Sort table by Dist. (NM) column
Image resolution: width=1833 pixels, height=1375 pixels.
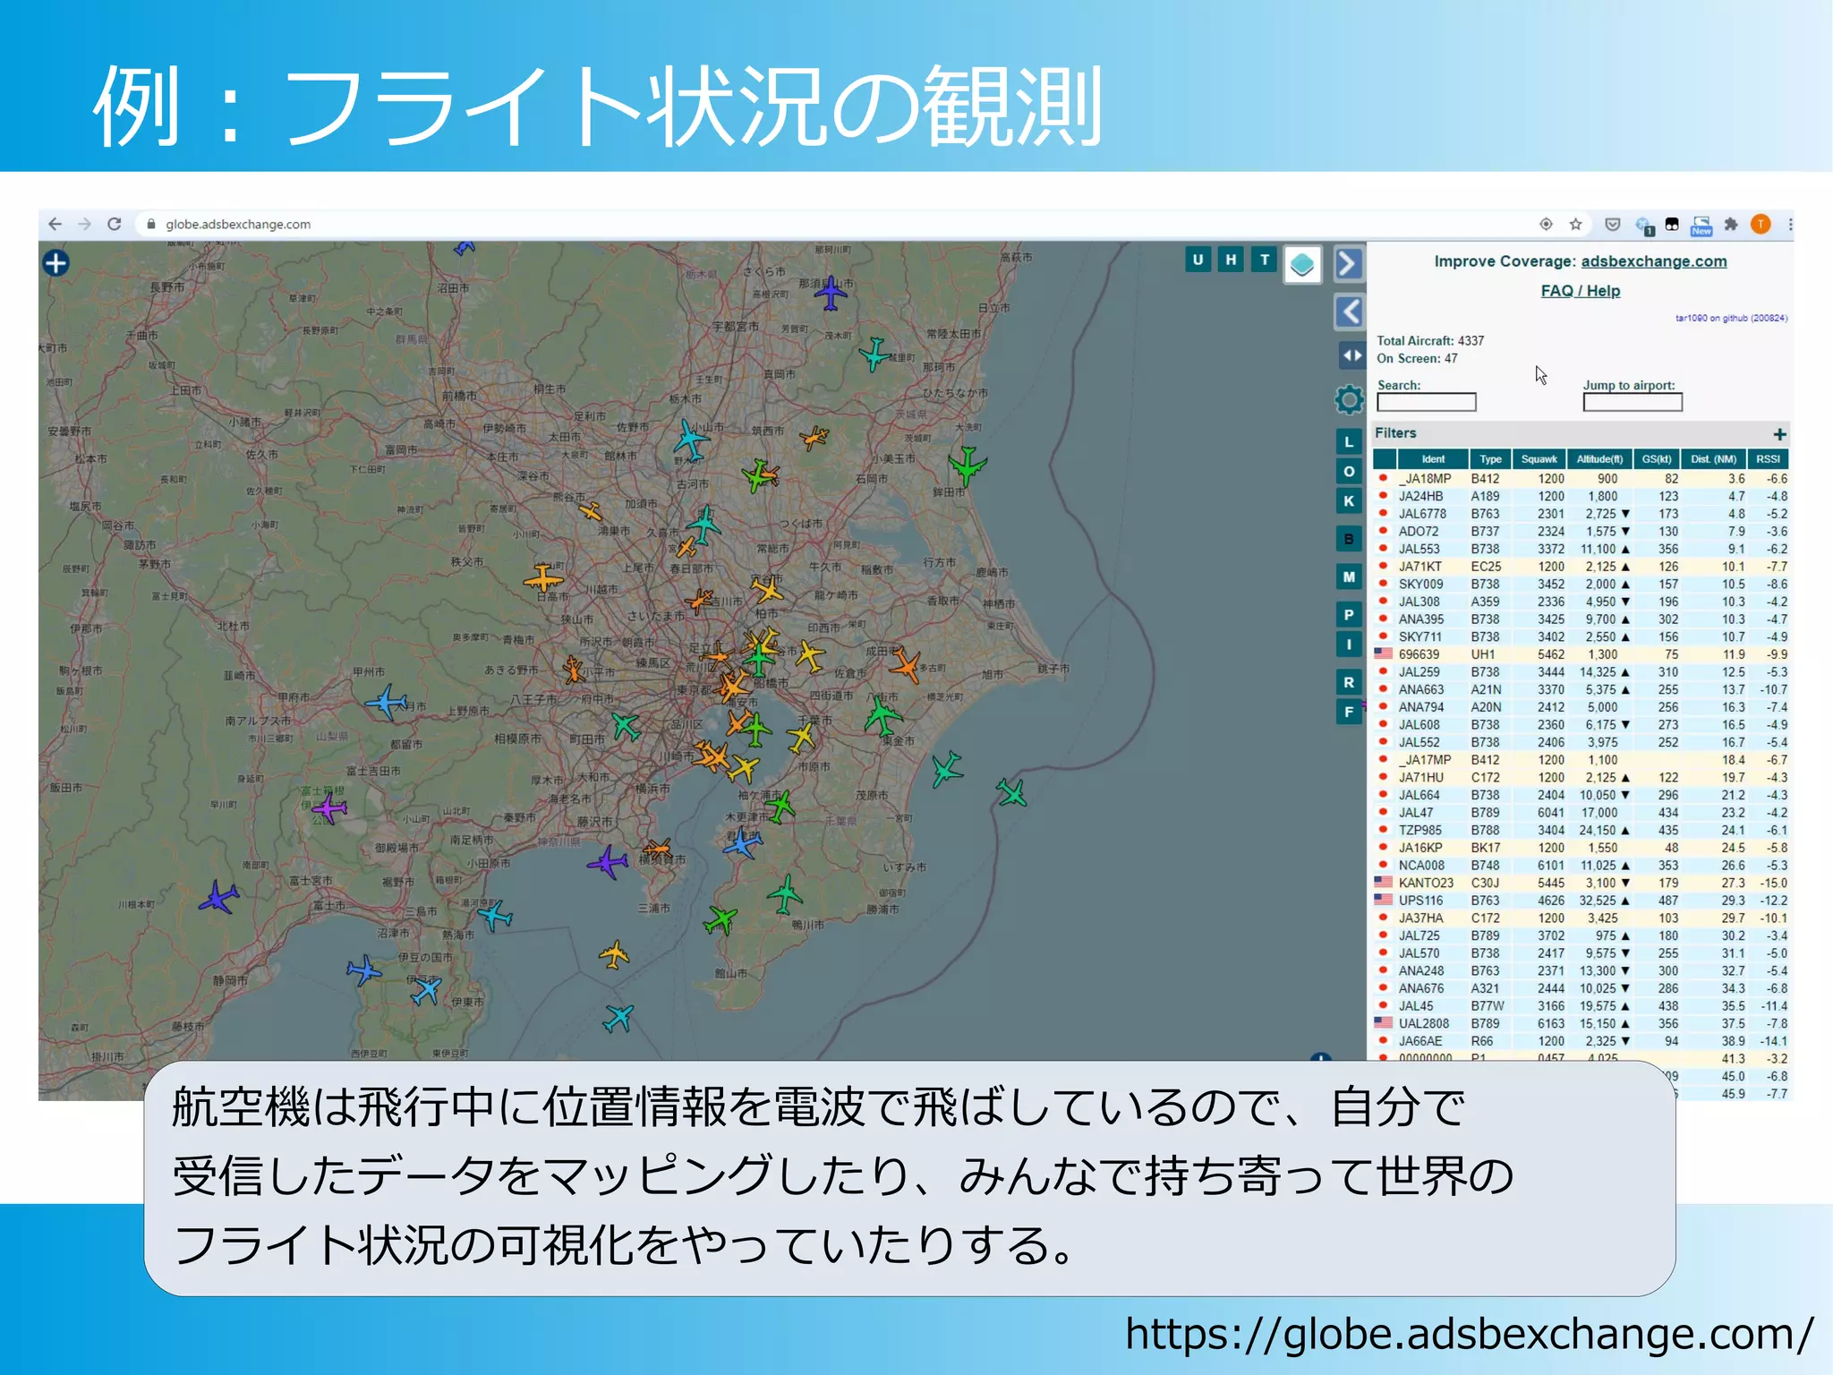(x=1714, y=459)
